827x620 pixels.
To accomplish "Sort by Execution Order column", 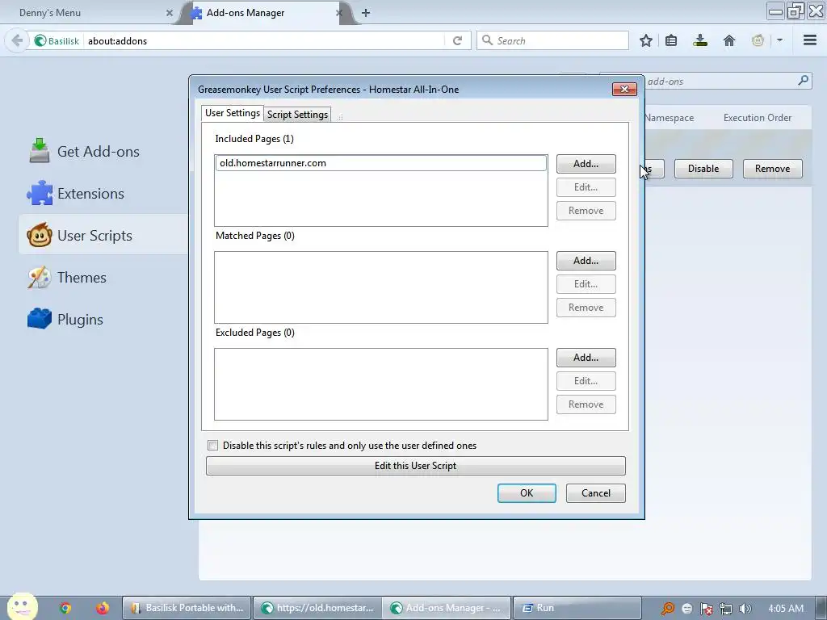I will [758, 118].
